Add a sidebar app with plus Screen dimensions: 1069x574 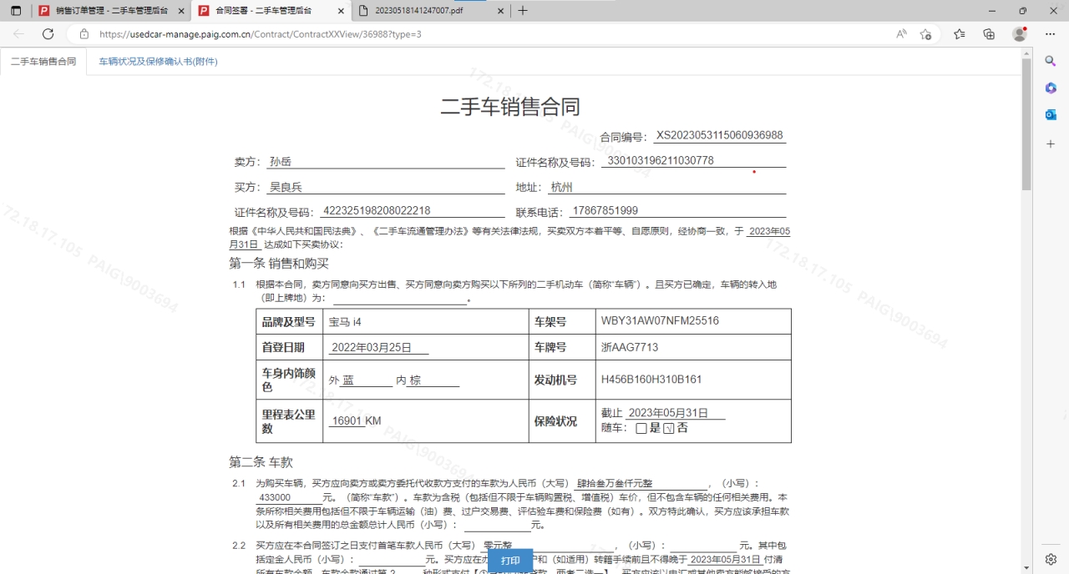[x=1051, y=144]
